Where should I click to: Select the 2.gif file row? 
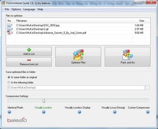point(78,29)
